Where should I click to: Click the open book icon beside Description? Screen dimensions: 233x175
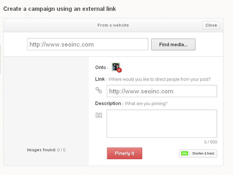click(x=99, y=115)
